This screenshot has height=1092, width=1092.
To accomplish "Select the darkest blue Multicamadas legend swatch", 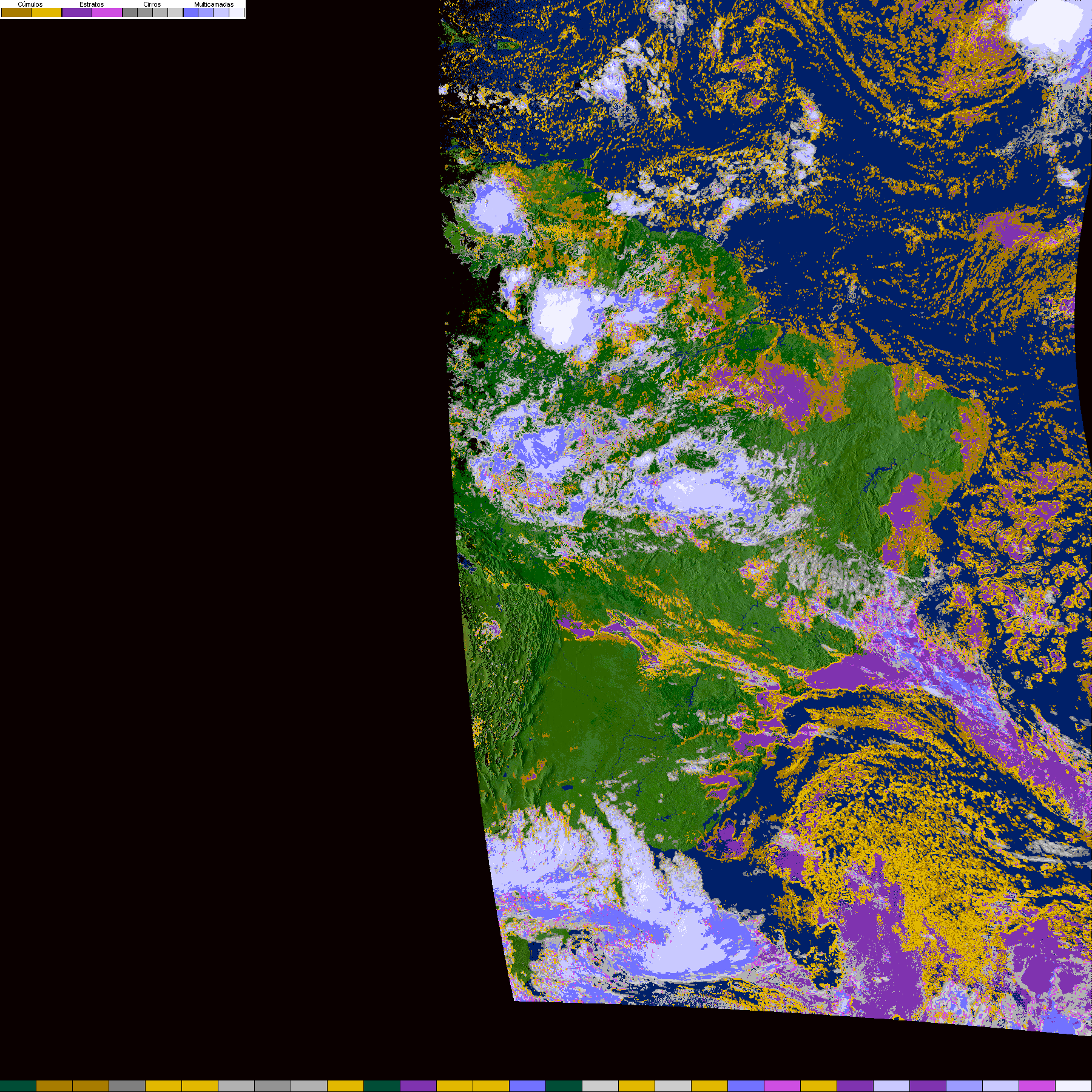I will (190, 12).
